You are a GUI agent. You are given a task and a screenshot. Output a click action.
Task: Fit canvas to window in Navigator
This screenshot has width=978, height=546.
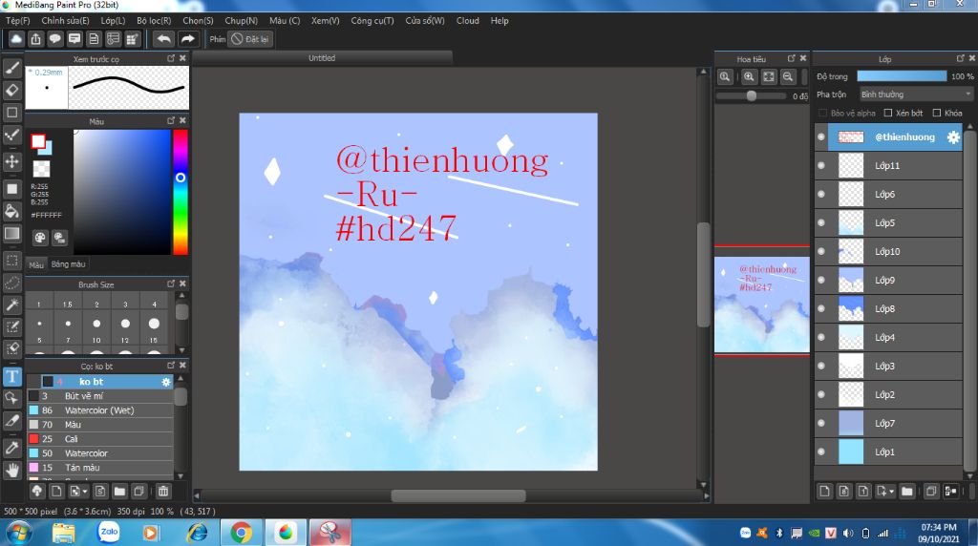tap(769, 76)
